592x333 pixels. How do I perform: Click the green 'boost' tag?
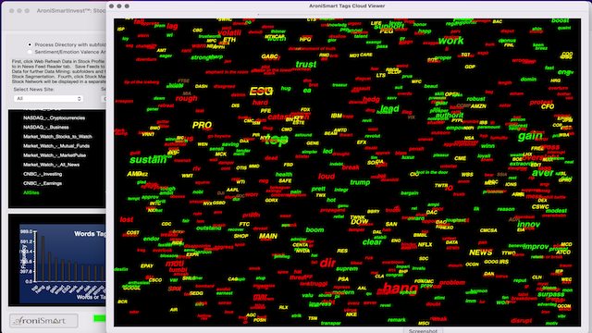point(560,20)
